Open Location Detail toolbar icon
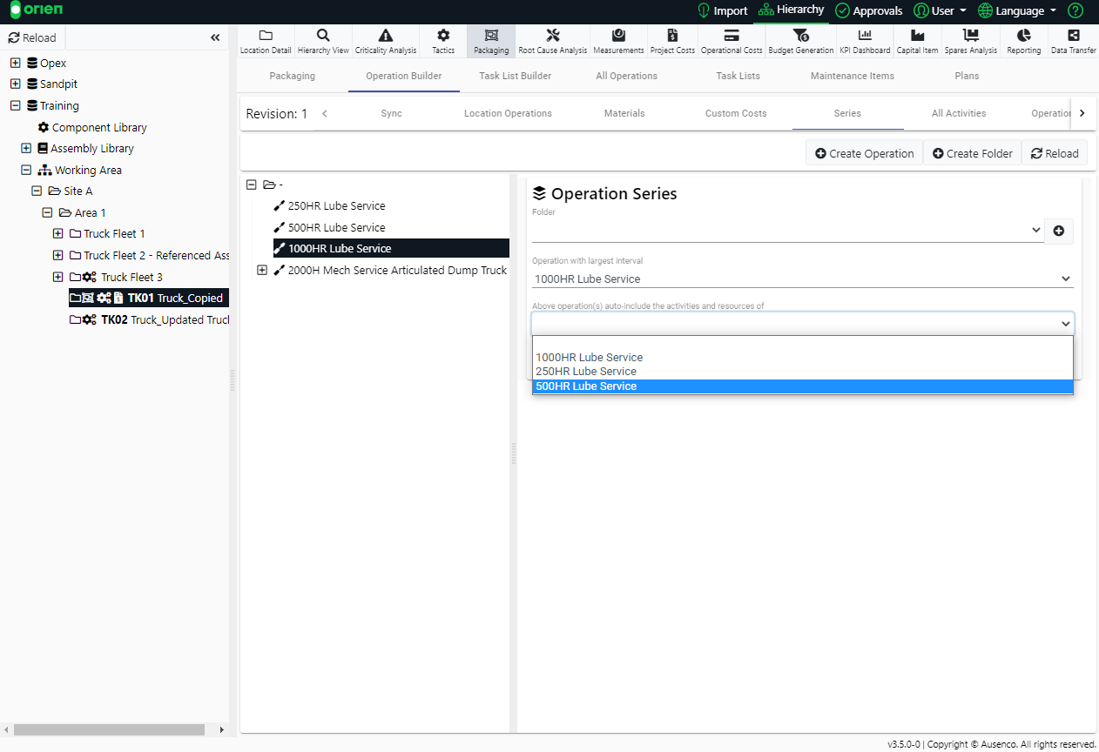The width and height of the screenshot is (1099, 752). [x=266, y=41]
